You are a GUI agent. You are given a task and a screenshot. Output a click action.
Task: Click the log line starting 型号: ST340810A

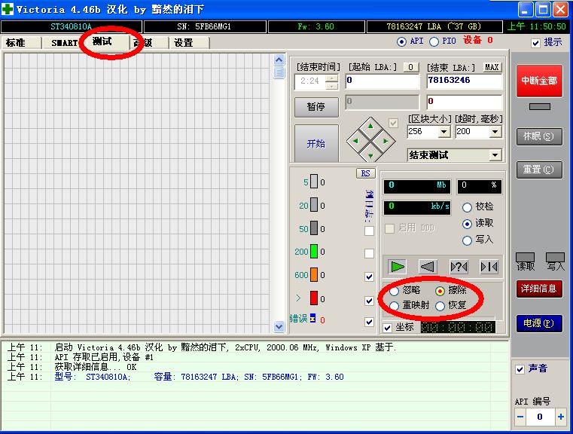pos(200,377)
